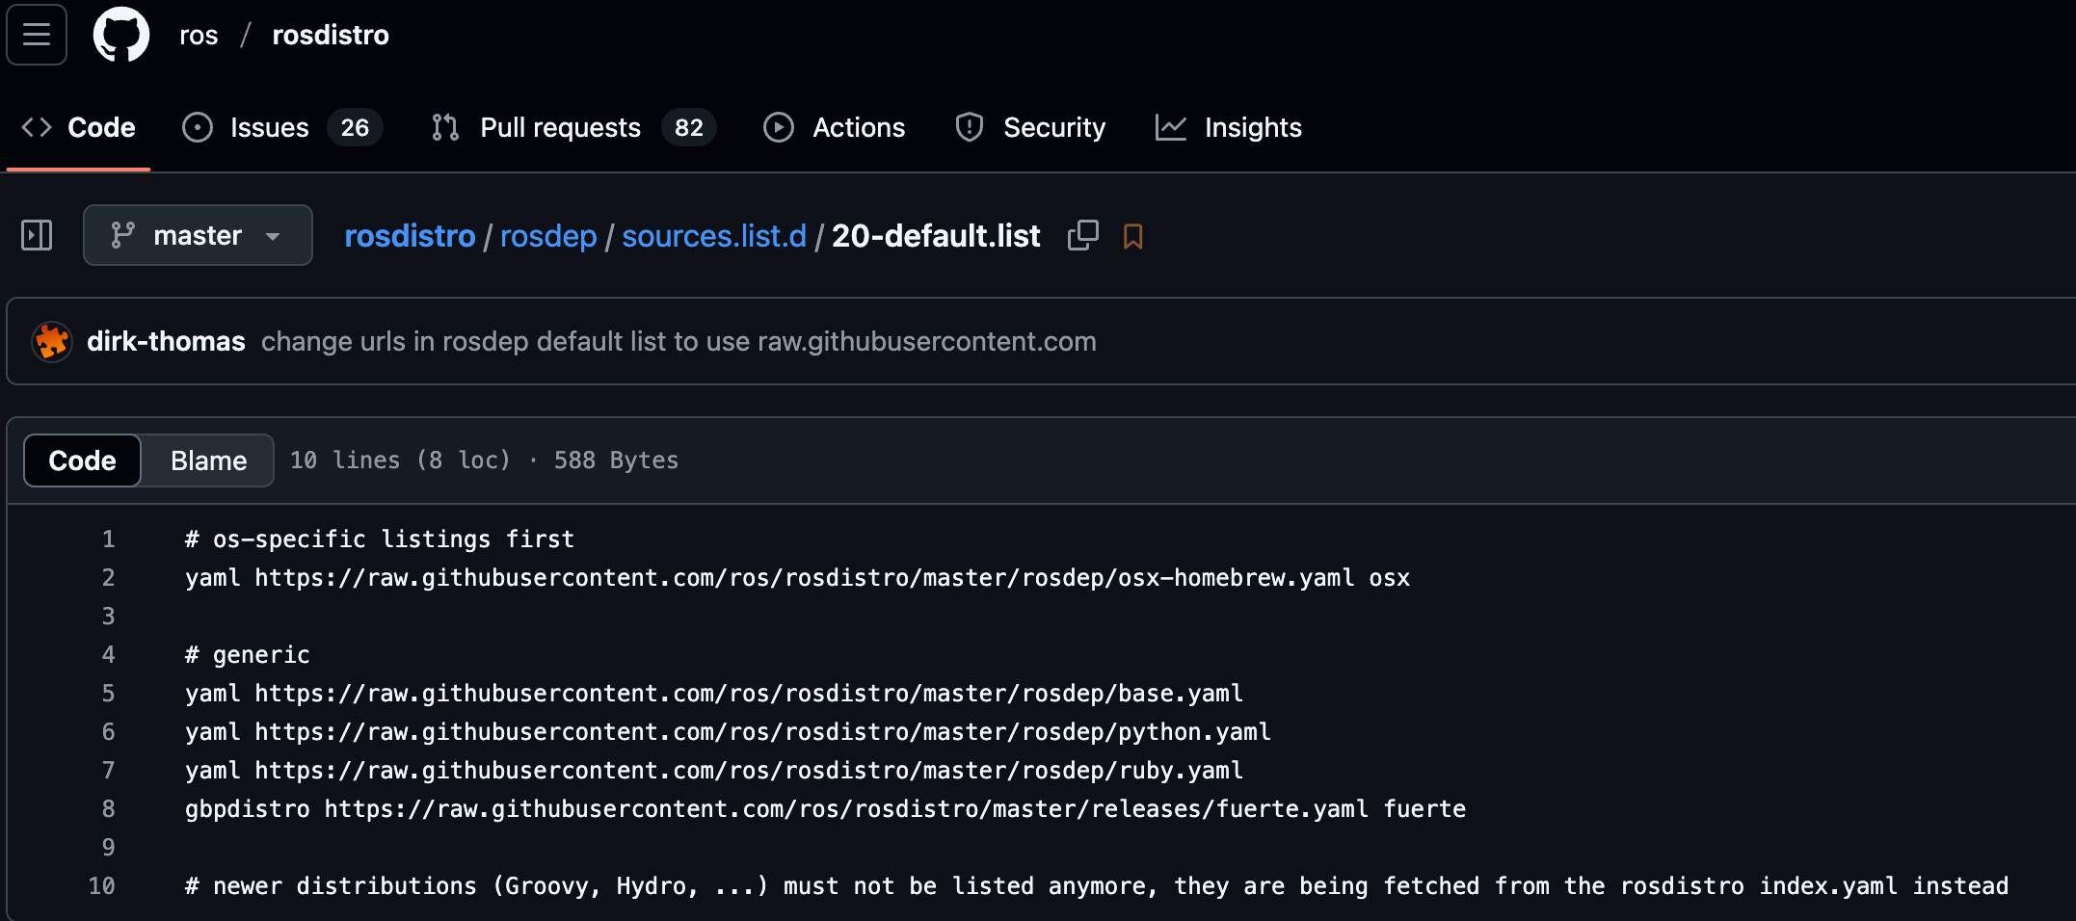
Task: Open the Issues tab
Action: pyautogui.click(x=282, y=127)
